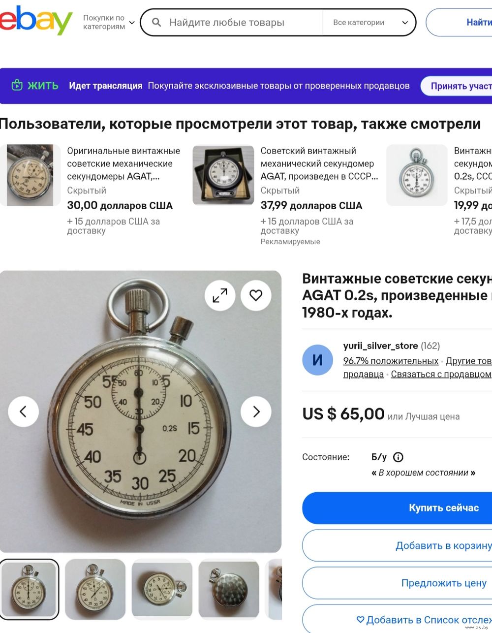Add item to favorites with heart icon
Screen dimensions: 492x633
[256, 295]
